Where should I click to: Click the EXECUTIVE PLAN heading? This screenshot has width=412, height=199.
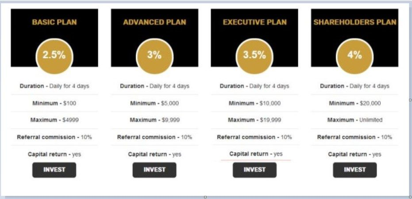[254, 22]
